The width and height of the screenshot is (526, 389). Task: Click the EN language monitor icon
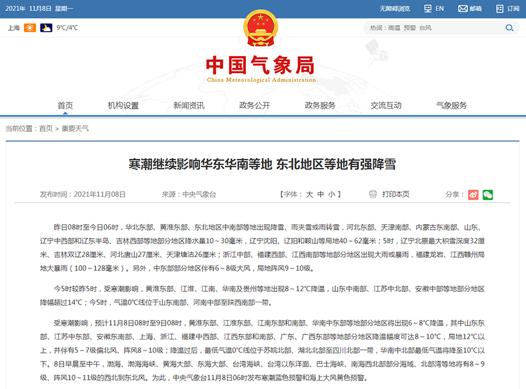point(428,9)
